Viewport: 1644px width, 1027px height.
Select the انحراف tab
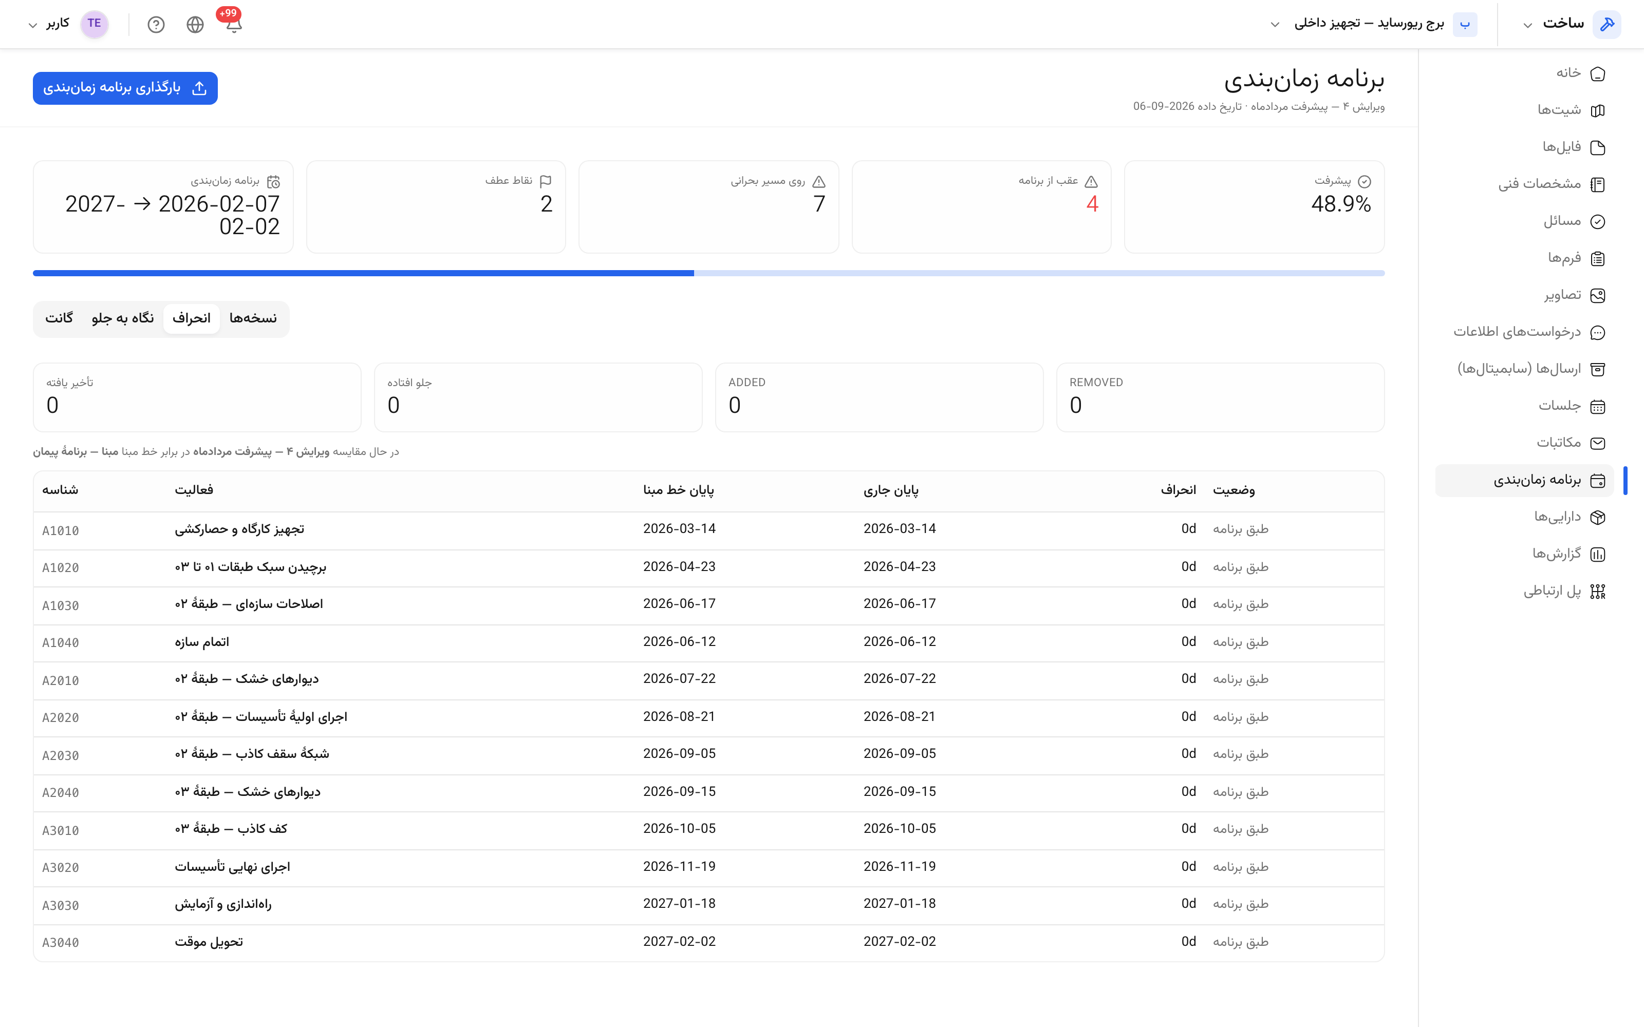coord(192,318)
